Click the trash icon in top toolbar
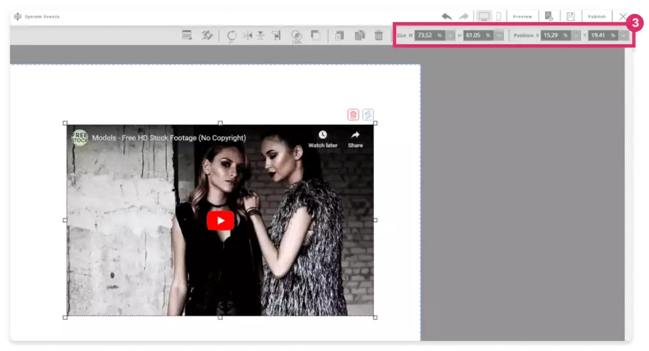Screen dimensions: 649x351 (378, 35)
